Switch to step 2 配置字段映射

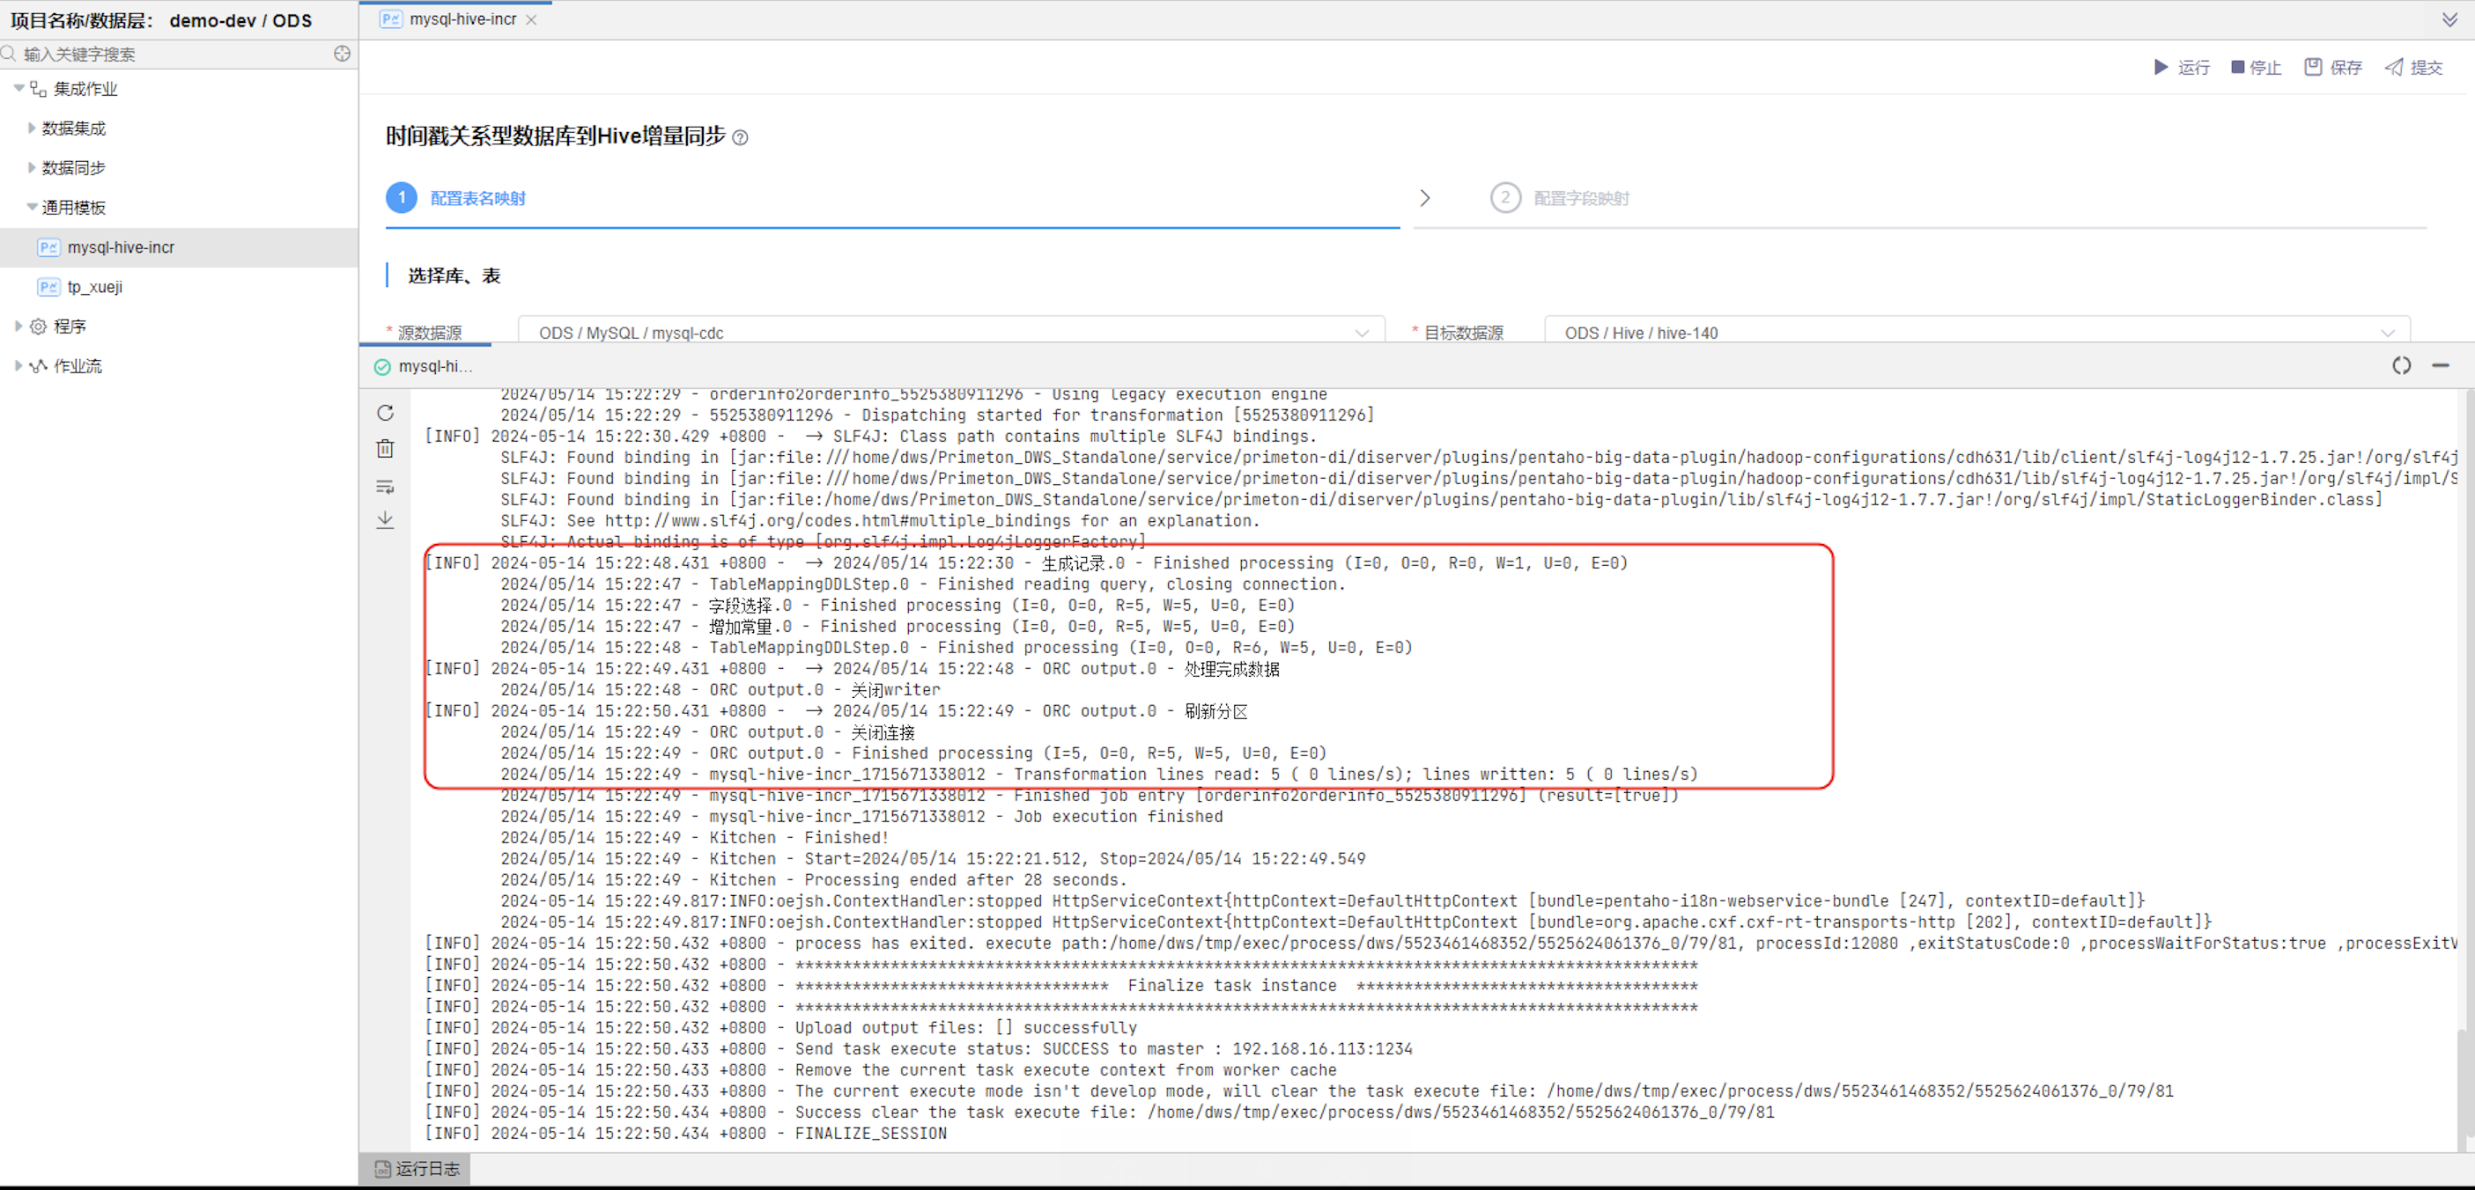[1579, 199]
